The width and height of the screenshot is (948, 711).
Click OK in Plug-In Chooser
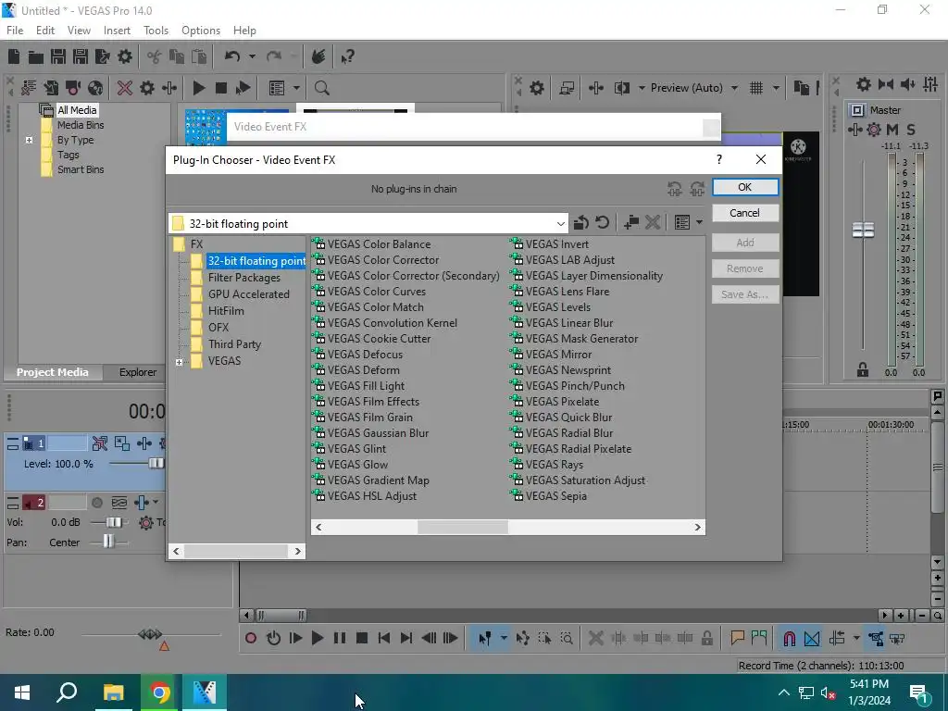[745, 187]
